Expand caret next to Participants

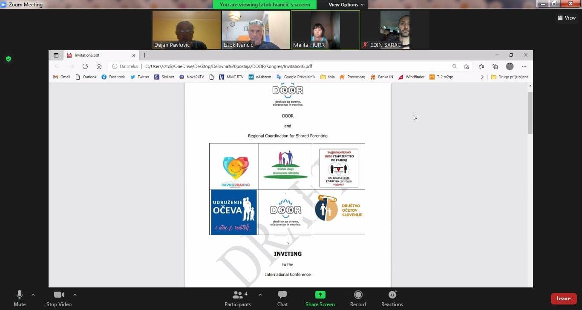point(260,295)
